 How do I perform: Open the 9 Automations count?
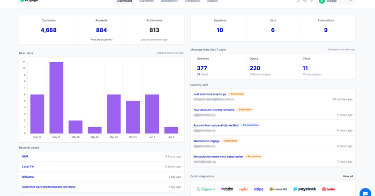pos(326,30)
